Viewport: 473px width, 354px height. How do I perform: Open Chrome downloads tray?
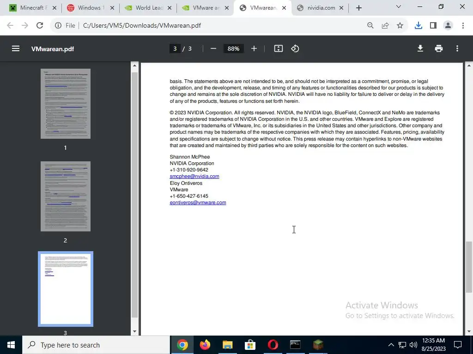coord(418,26)
